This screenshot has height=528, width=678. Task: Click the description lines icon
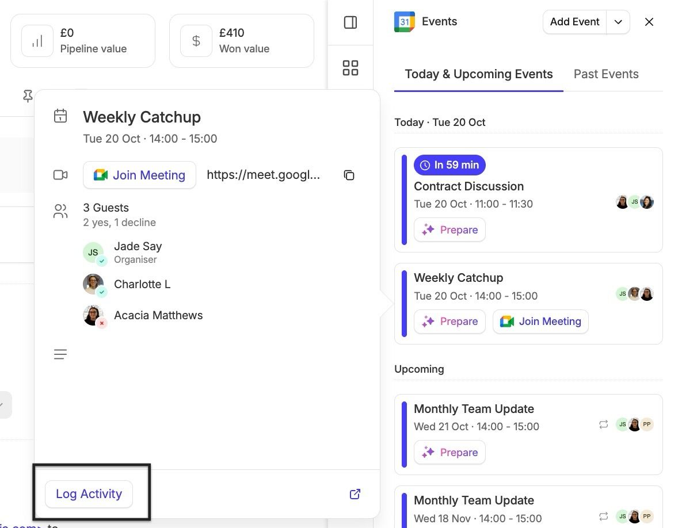(60, 354)
